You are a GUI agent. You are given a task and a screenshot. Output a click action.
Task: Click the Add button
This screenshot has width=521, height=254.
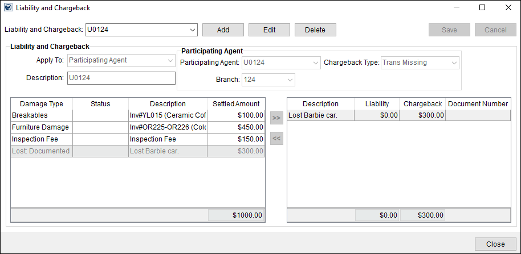[223, 30]
